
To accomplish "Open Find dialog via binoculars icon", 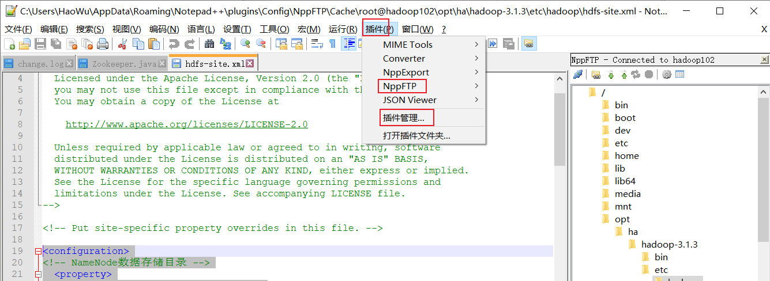I will click(x=209, y=44).
